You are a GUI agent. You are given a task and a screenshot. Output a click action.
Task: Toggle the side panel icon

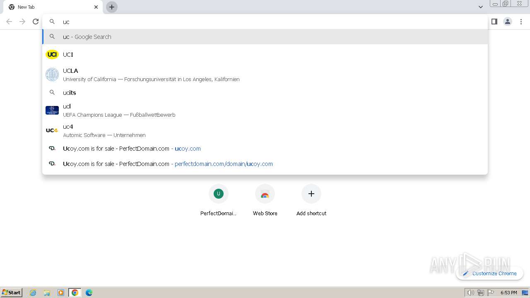tap(494, 22)
